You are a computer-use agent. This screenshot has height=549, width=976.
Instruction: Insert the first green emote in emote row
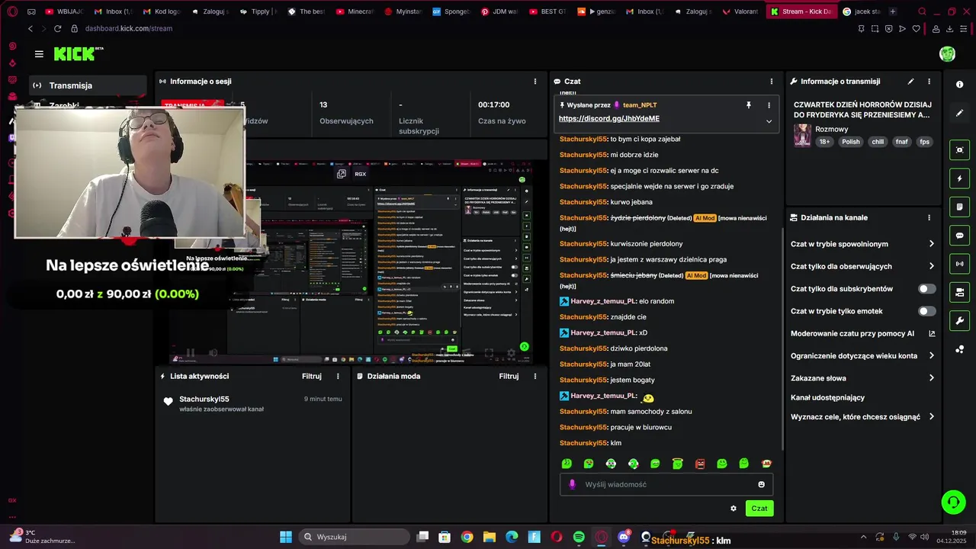coord(567,464)
